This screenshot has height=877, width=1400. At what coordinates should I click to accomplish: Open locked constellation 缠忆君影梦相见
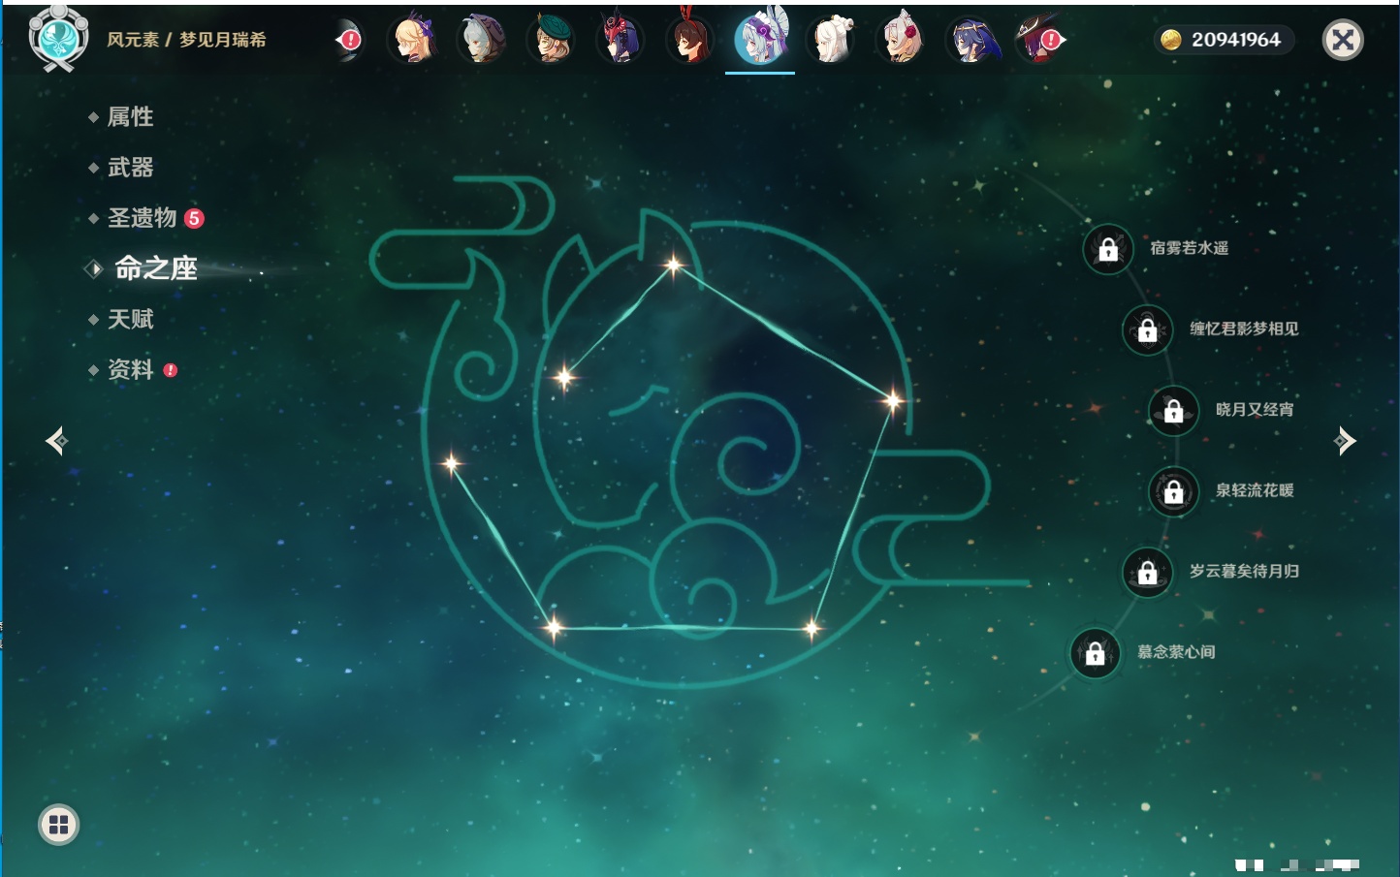(1148, 329)
